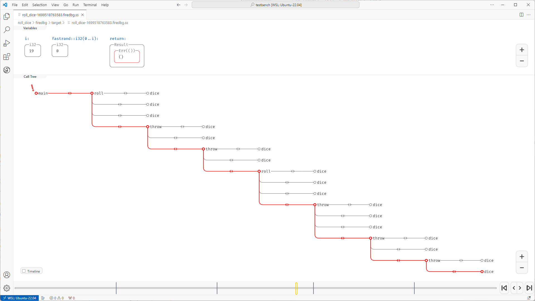Open the Manage settings gear

pyautogui.click(x=7, y=288)
